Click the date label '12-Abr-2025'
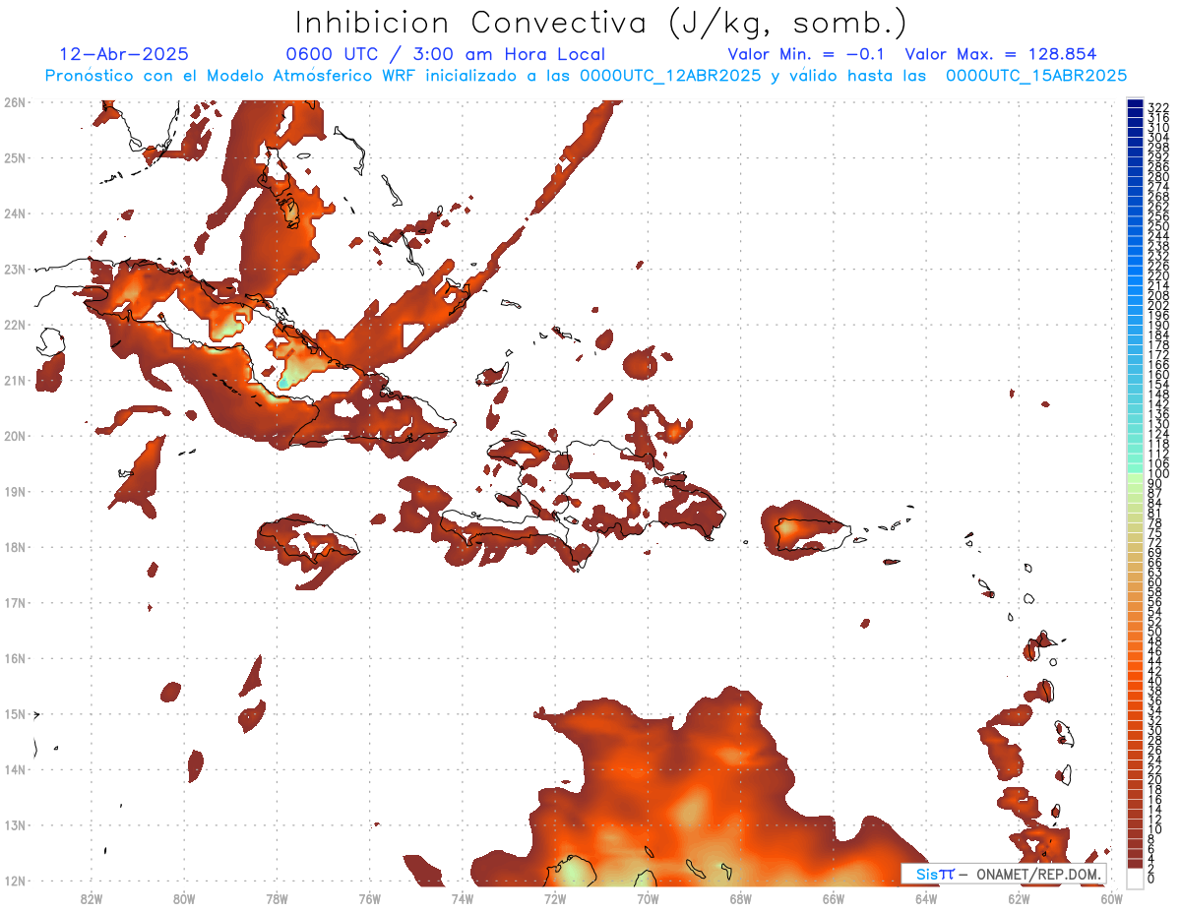 click(x=124, y=54)
